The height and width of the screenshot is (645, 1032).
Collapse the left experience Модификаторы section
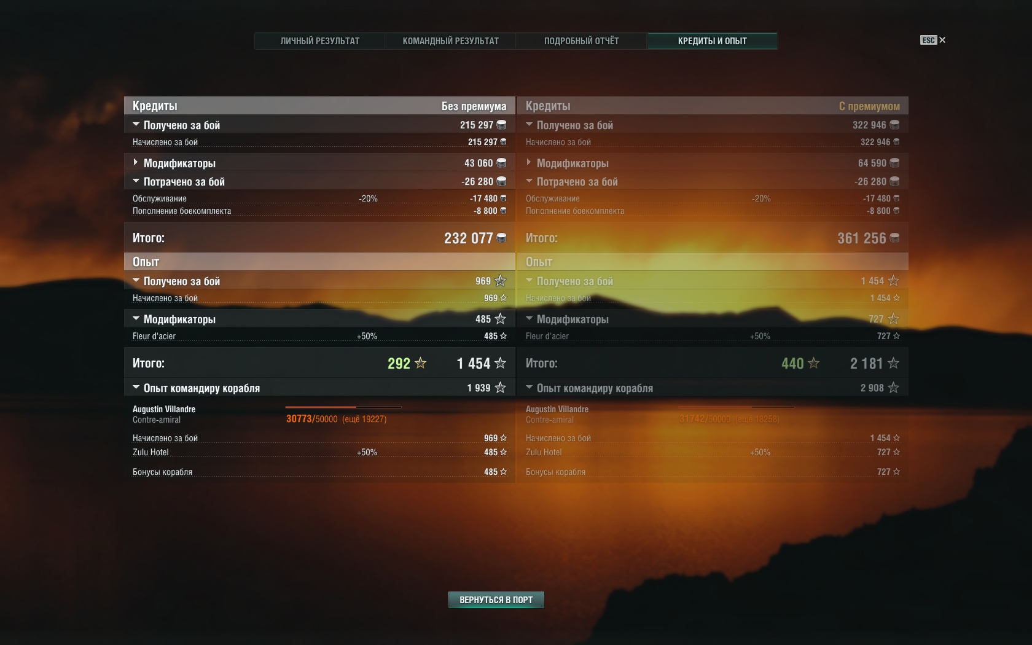[x=136, y=319]
